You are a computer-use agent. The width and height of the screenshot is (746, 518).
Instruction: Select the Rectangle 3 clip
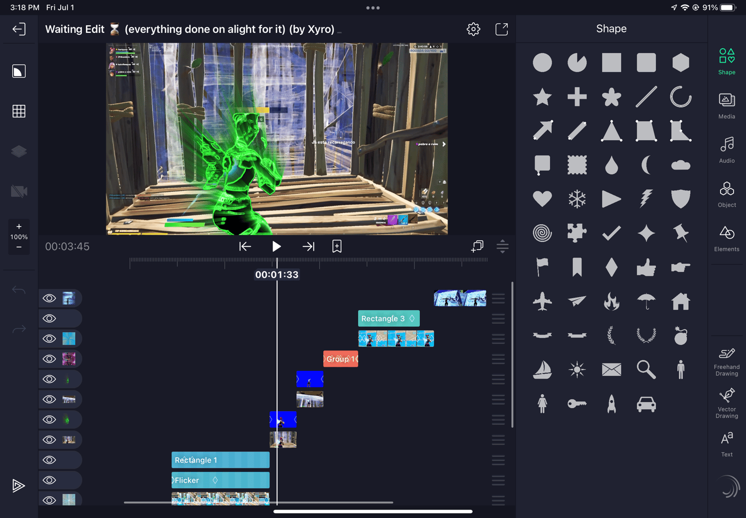click(389, 319)
